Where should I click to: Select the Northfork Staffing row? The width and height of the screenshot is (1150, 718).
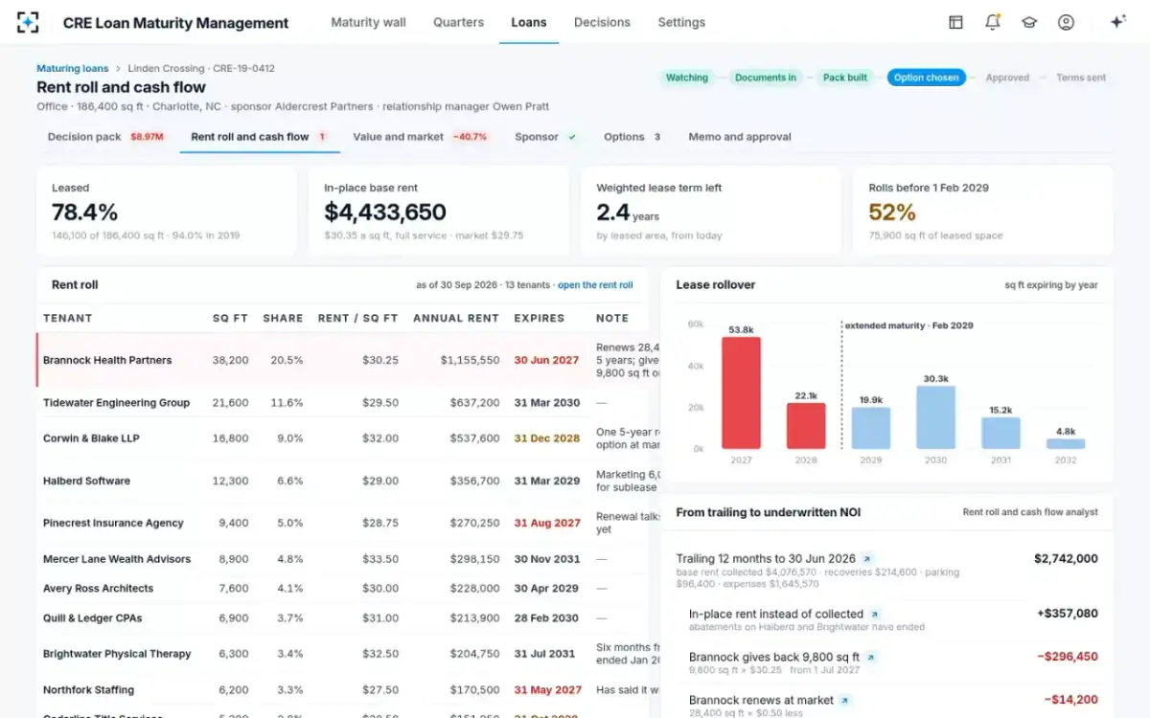tap(342, 690)
